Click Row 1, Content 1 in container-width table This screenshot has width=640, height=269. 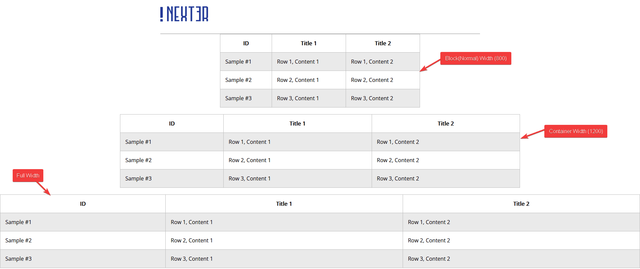click(297, 142)
